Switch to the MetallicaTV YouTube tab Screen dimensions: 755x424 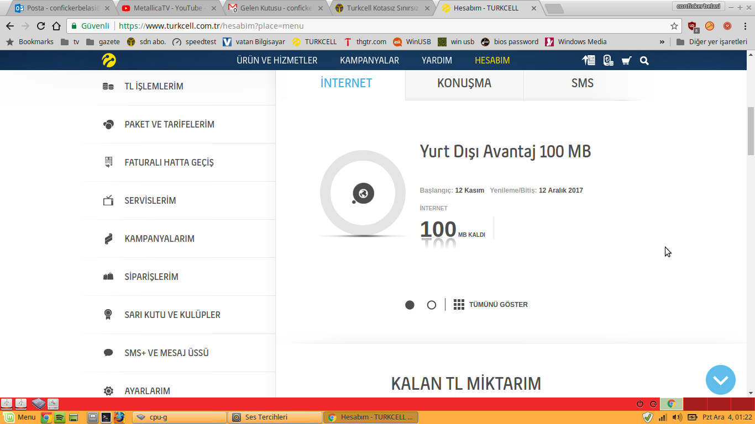[169, 8]
